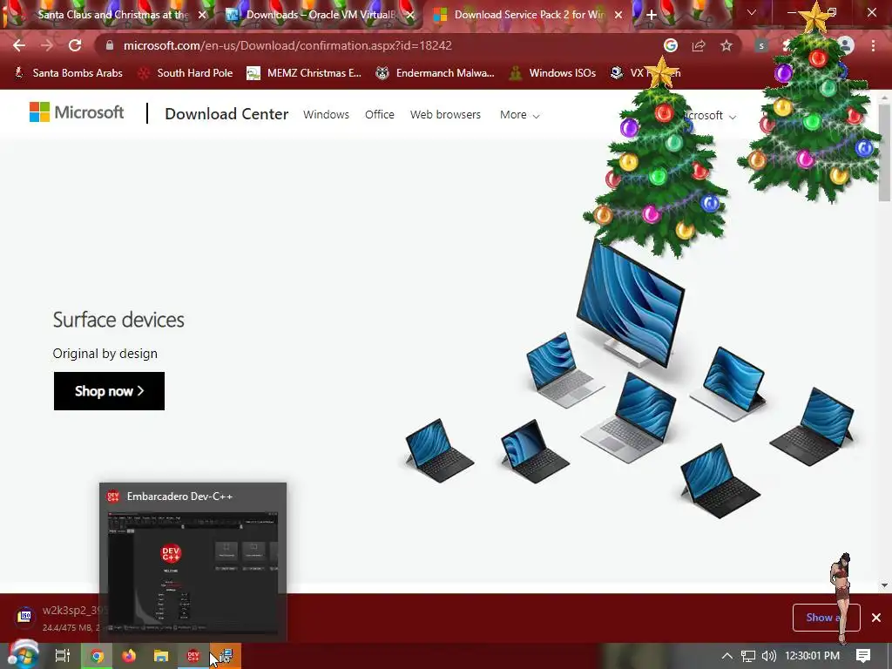Reload the current Microsoft page
This screenshot has height=669, width=892.
pyautogui.click(x=75, y=45)
